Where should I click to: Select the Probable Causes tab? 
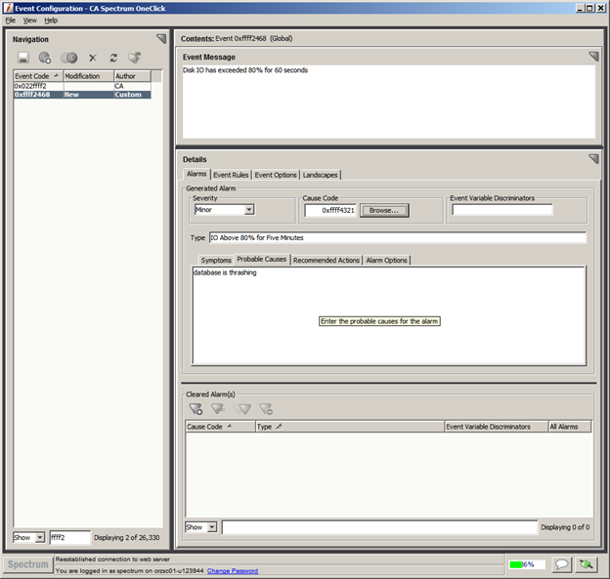[262, 259]
